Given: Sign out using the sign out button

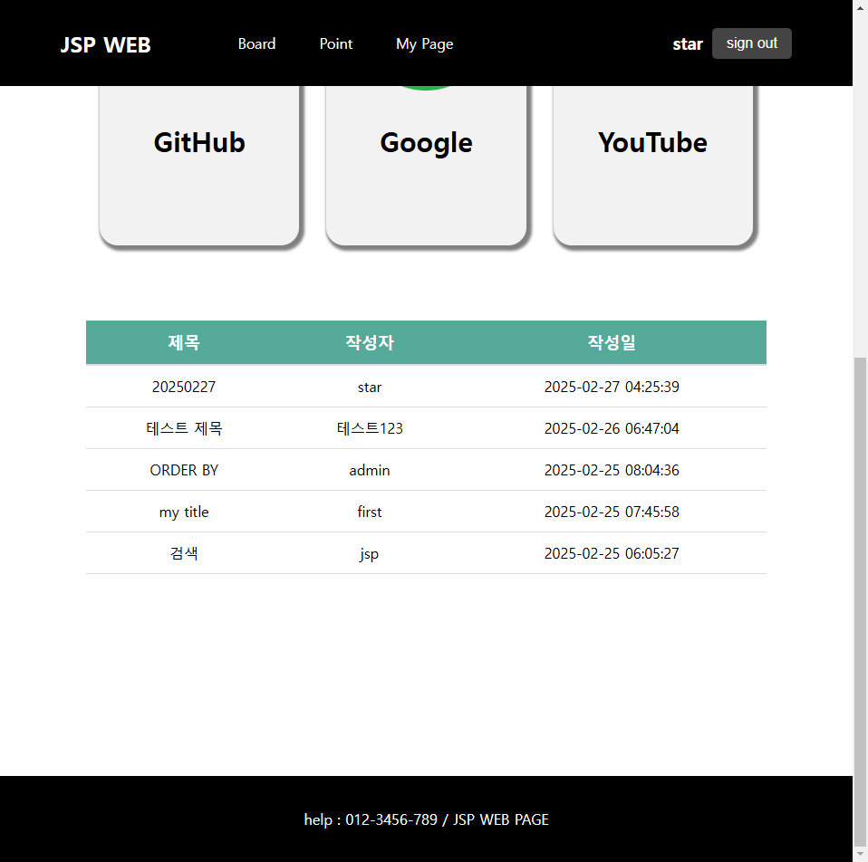Looking at the screenshot, I should pyautogui.click(x=752, y=43).
